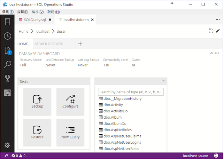Image resolution: width=223 pixels, height=159 pixels.
Task: Select the localhost:duran editor tab
Action: (x=76, y=19)
